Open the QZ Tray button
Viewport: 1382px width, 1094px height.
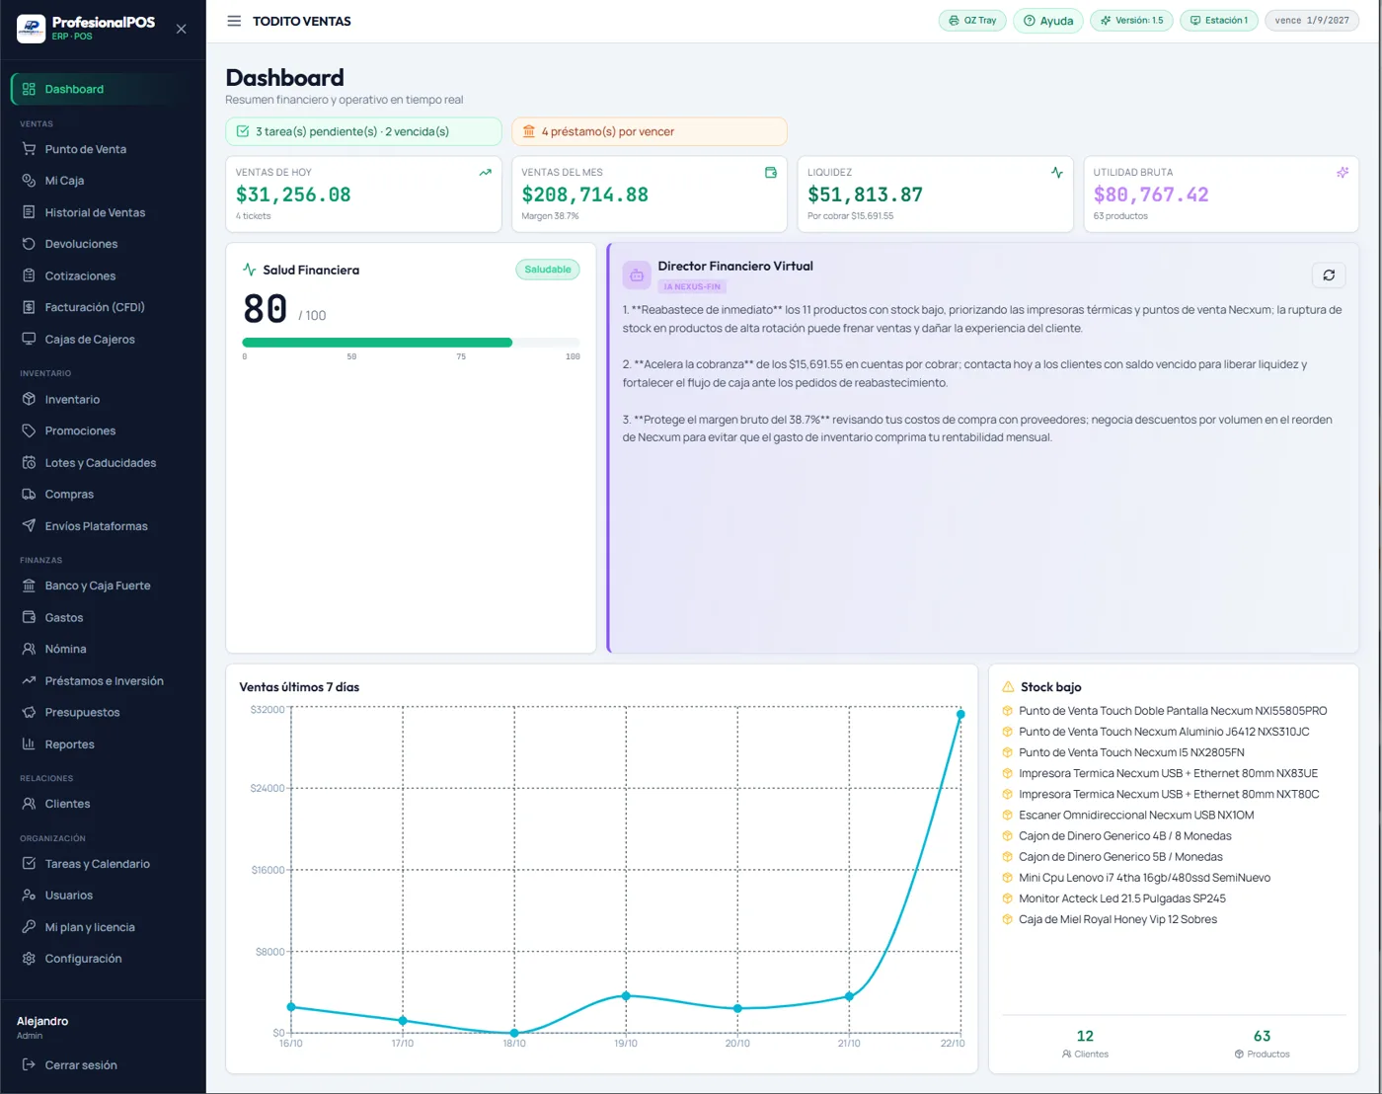(972, 21)
